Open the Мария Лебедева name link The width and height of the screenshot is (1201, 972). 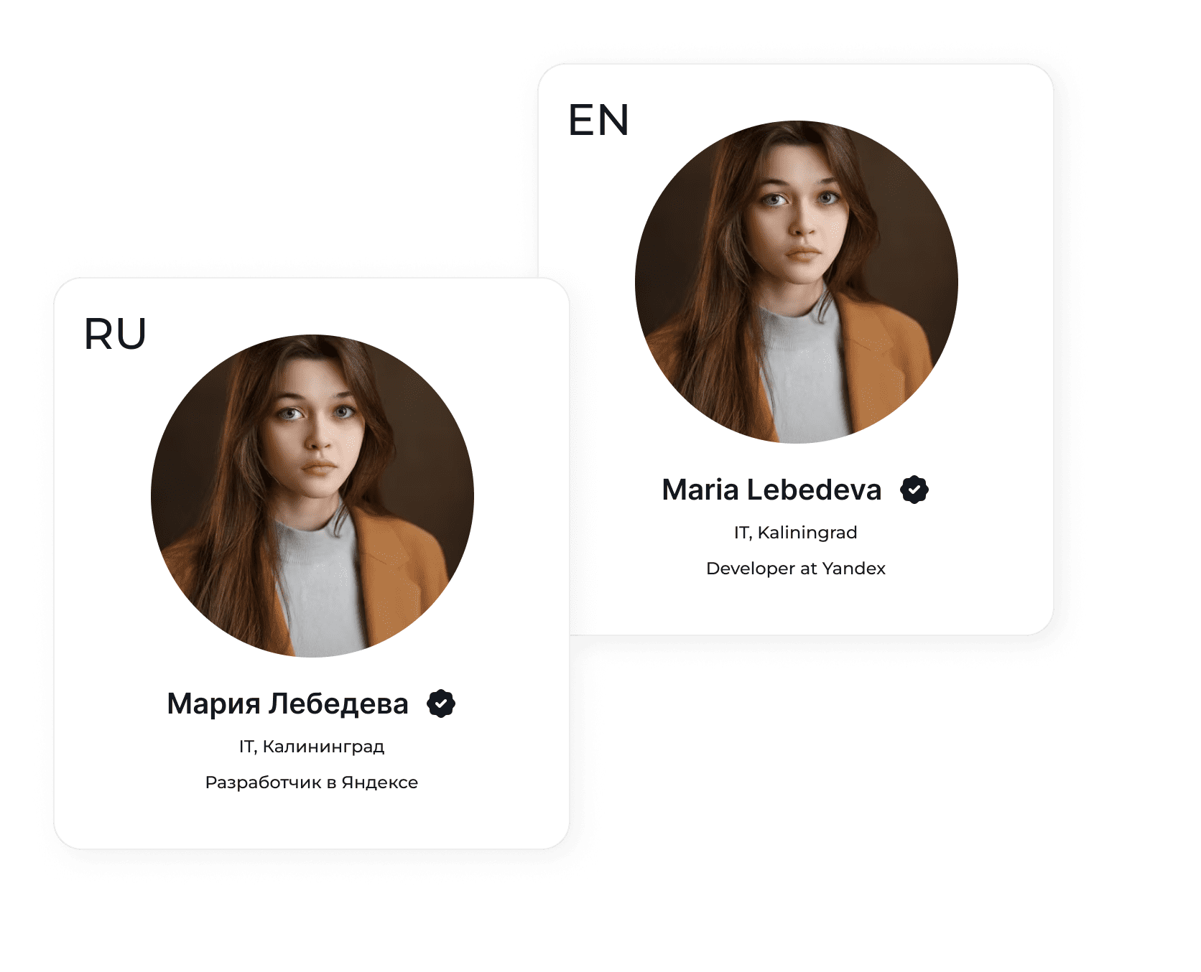(287, 704)
